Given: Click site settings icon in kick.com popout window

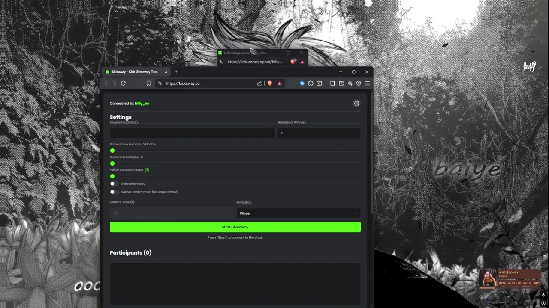Looking at the screenshot, I should 221,62.
